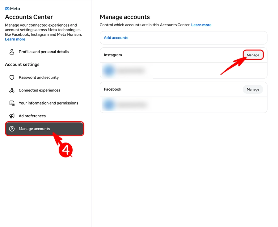Go to Connected experiences label
278x227 pixels.
pos(40,90)
